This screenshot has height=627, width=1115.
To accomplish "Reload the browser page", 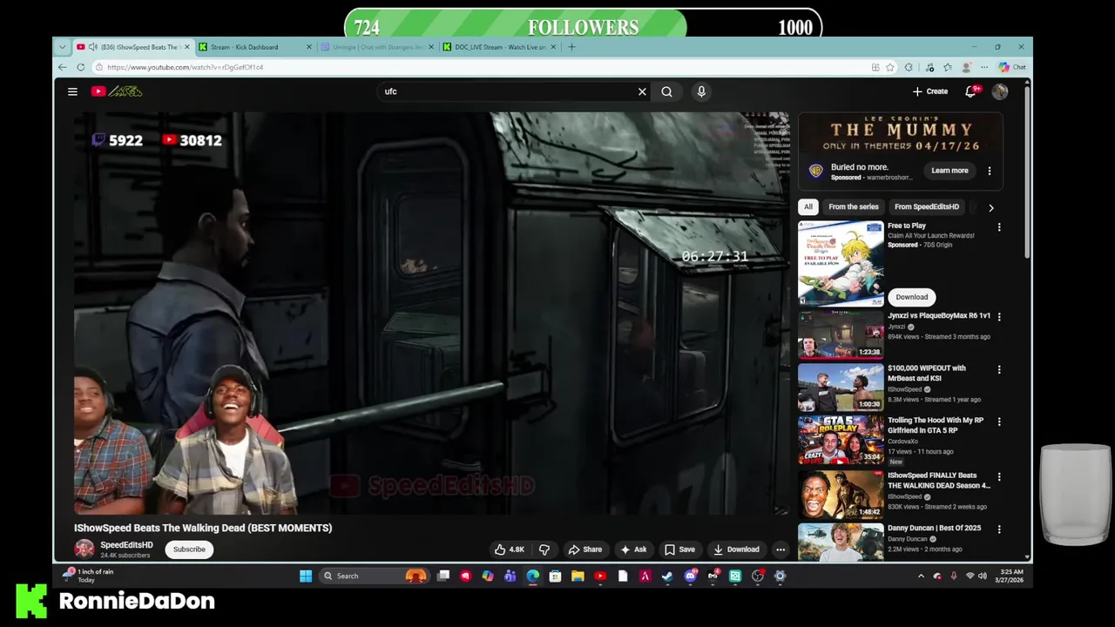I will pyautogui.click(x=81, y=67).
